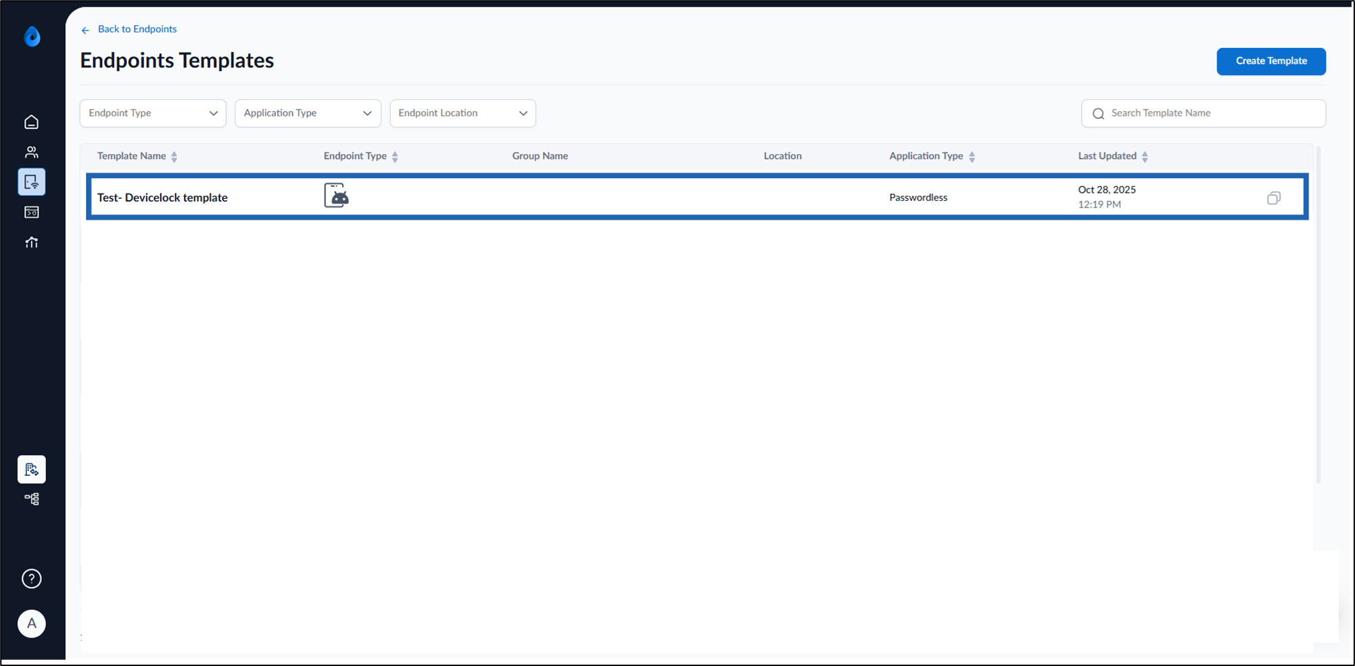This screenshot has height=666, width=1355.
Task: Sort by Template Name arrows
Action: pyautogui.click(x=174, y=157)
